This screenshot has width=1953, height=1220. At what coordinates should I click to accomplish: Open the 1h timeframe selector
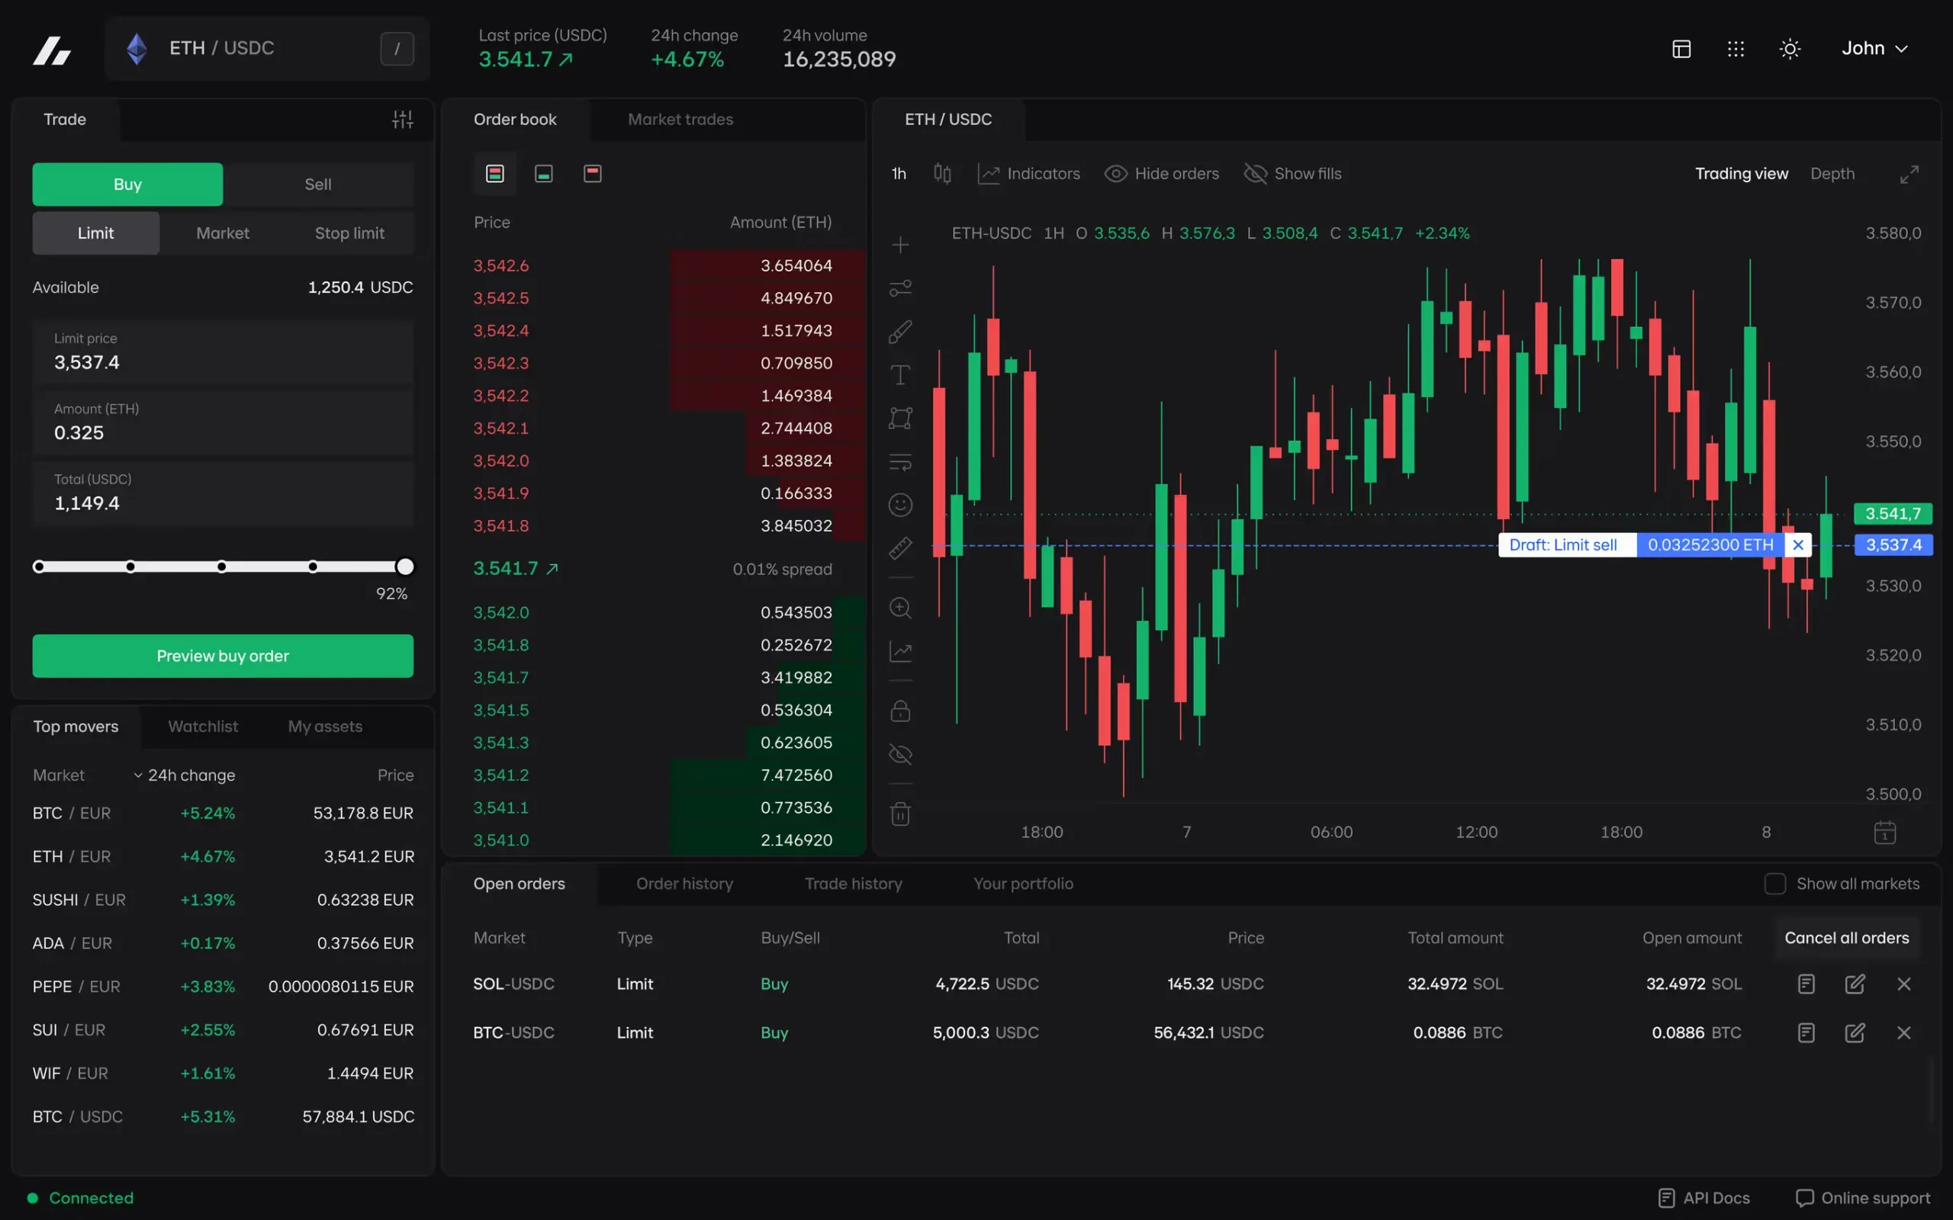pyautogui.click(x=898, y=172)
